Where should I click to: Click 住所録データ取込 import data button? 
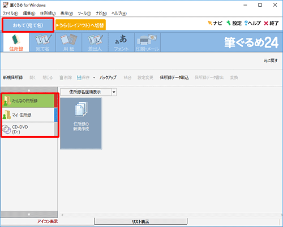coord(174,77)
